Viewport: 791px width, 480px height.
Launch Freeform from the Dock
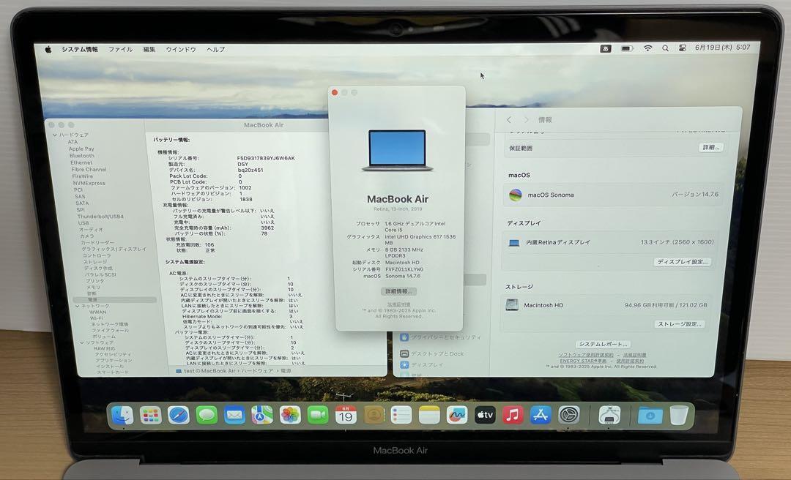point(457,415)
